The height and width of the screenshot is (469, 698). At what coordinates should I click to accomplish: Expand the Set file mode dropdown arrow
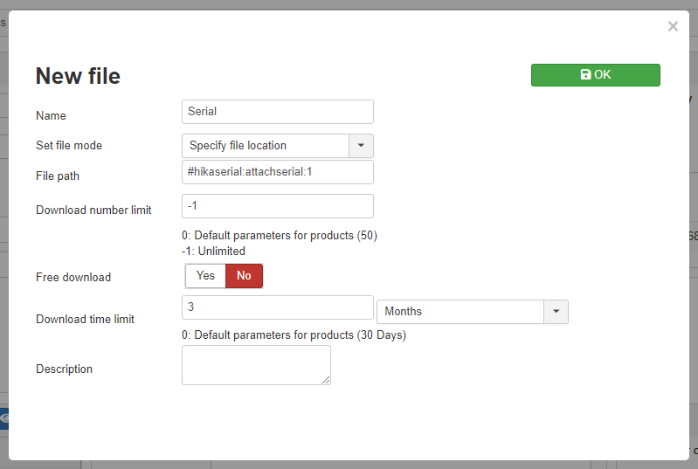(361, 146)
